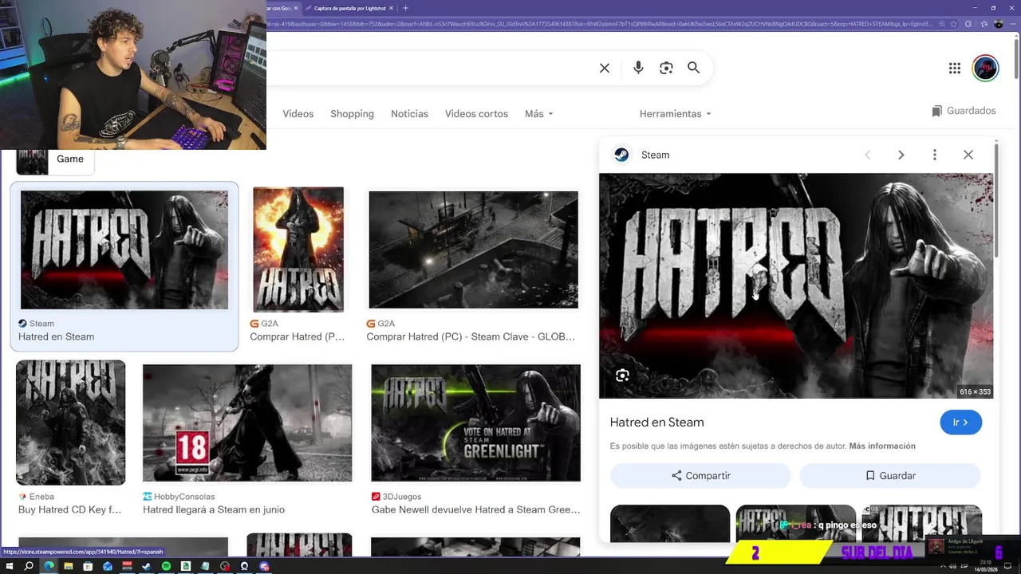Open the browser profile avatar
The height and width of the screenshot is (574, 1021).
(999, 24)
